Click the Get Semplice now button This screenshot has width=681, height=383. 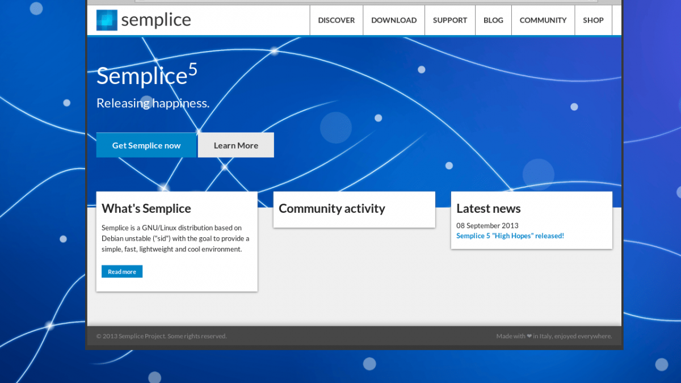(146, 145)
